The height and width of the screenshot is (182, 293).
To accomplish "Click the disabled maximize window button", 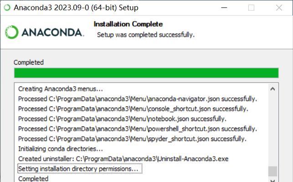I will (251, 8).
